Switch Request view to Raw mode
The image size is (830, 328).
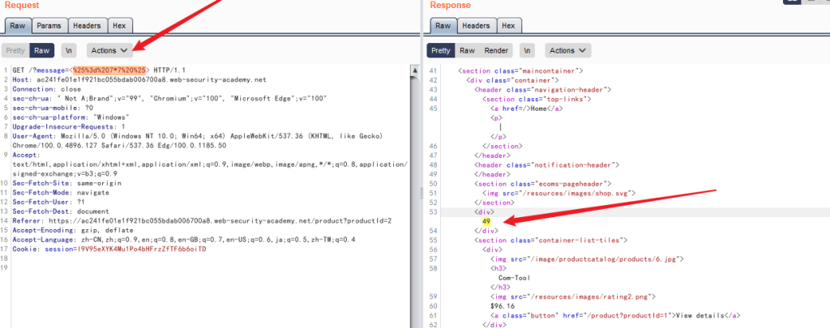pyautogui.click(x=43, y=50)
